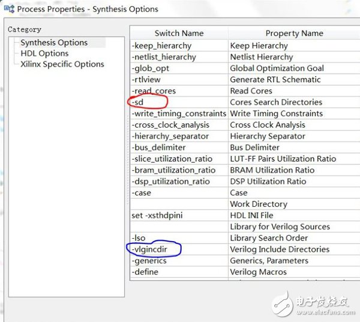Select the HDL INI File property

tap(251, 216)
